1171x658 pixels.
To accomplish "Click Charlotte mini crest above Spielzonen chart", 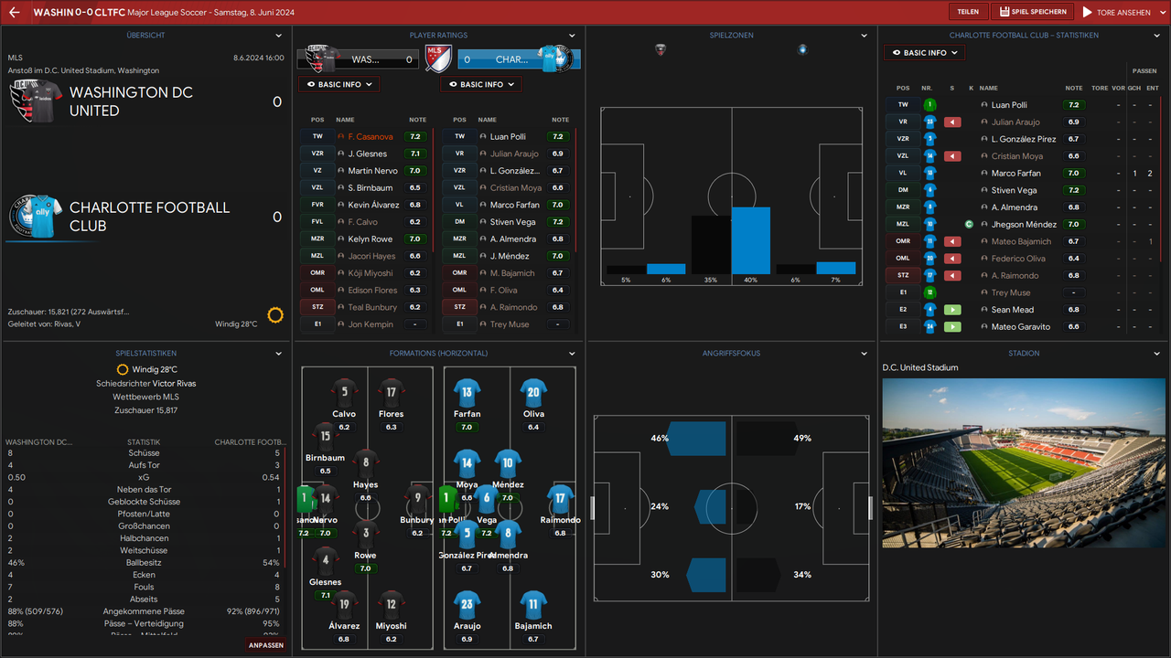I will [x=802, y=49].
